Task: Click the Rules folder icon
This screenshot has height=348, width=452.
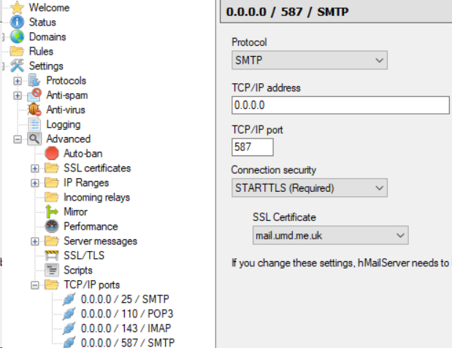Action: tap(17, 51)
